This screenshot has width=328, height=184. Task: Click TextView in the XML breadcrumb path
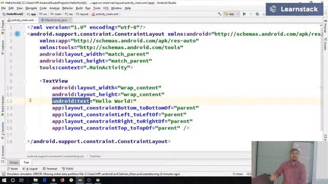95,156
